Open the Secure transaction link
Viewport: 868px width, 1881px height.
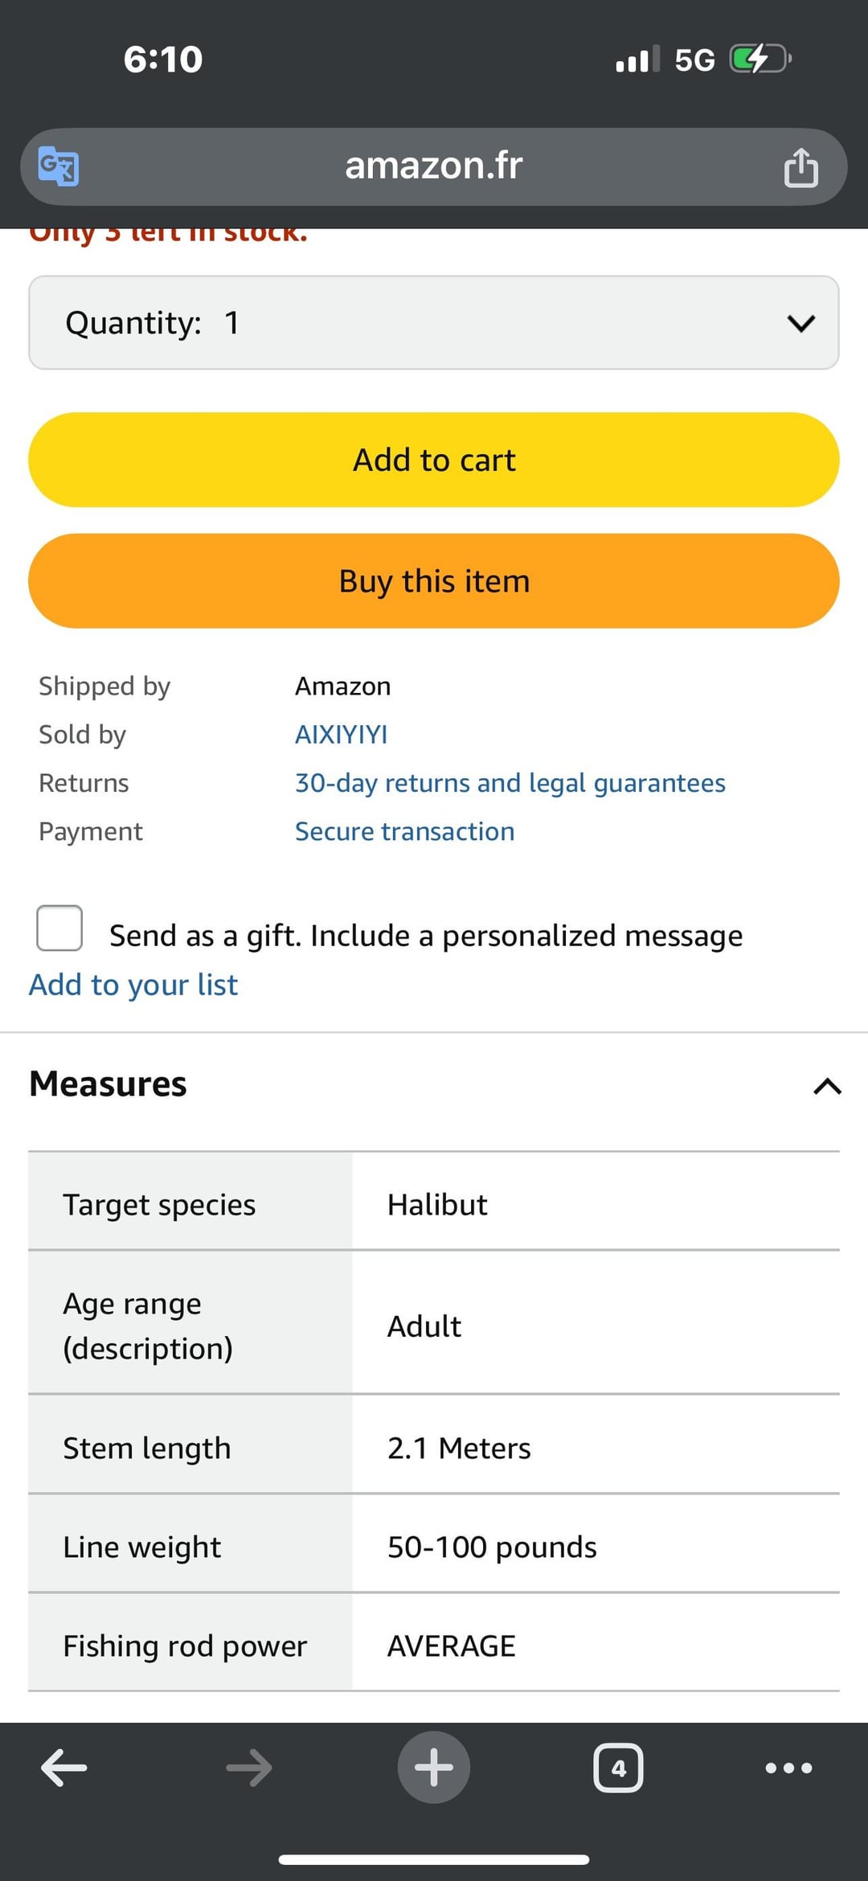404,831
